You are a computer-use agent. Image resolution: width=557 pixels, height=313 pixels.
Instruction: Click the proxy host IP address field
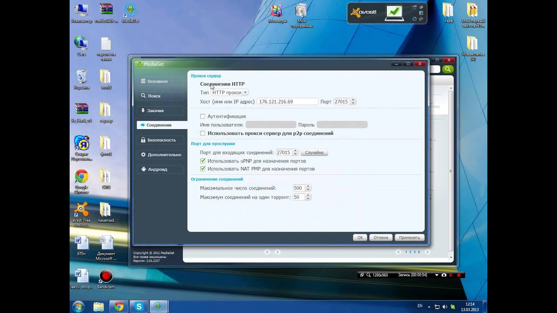pos(287,102)
